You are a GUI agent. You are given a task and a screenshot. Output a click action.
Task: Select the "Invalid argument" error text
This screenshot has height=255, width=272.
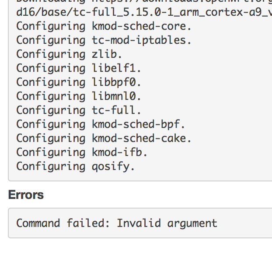(167, 223)
